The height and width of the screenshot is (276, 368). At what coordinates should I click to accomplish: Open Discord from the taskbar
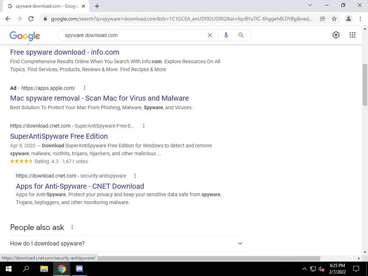(79, 269)
